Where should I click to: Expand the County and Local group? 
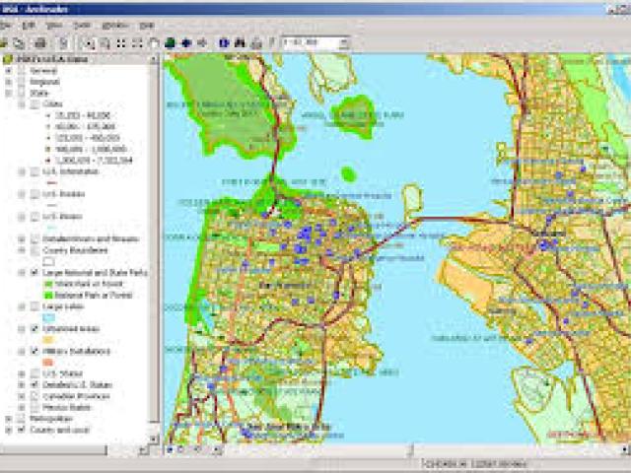pos(8,430)
